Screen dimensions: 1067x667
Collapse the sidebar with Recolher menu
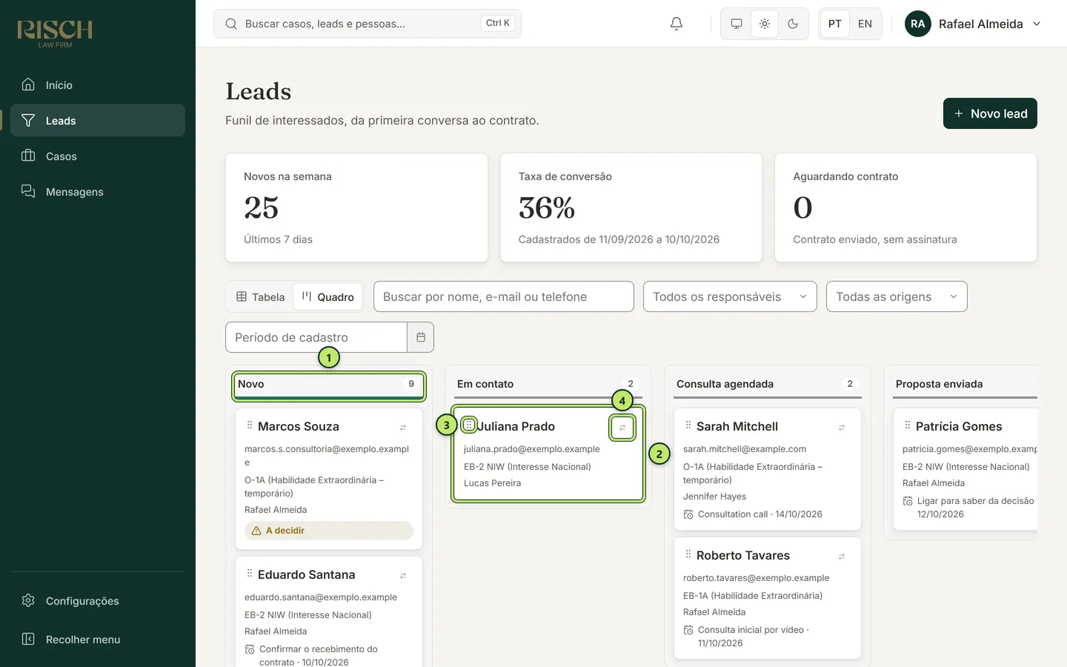coord(98,639)
